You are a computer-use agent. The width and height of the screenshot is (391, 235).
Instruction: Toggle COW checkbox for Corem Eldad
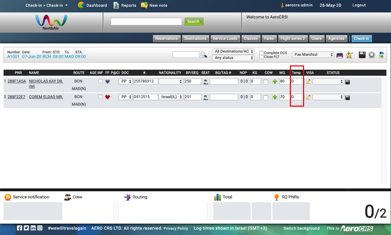pyautogui.click(x=266, y=97)
